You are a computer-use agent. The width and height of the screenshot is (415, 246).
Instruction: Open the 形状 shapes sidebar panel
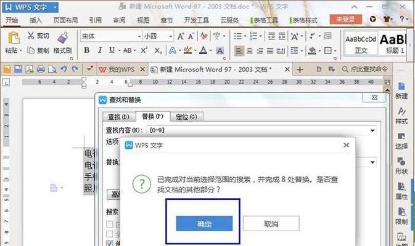click(x=401, y=166)
